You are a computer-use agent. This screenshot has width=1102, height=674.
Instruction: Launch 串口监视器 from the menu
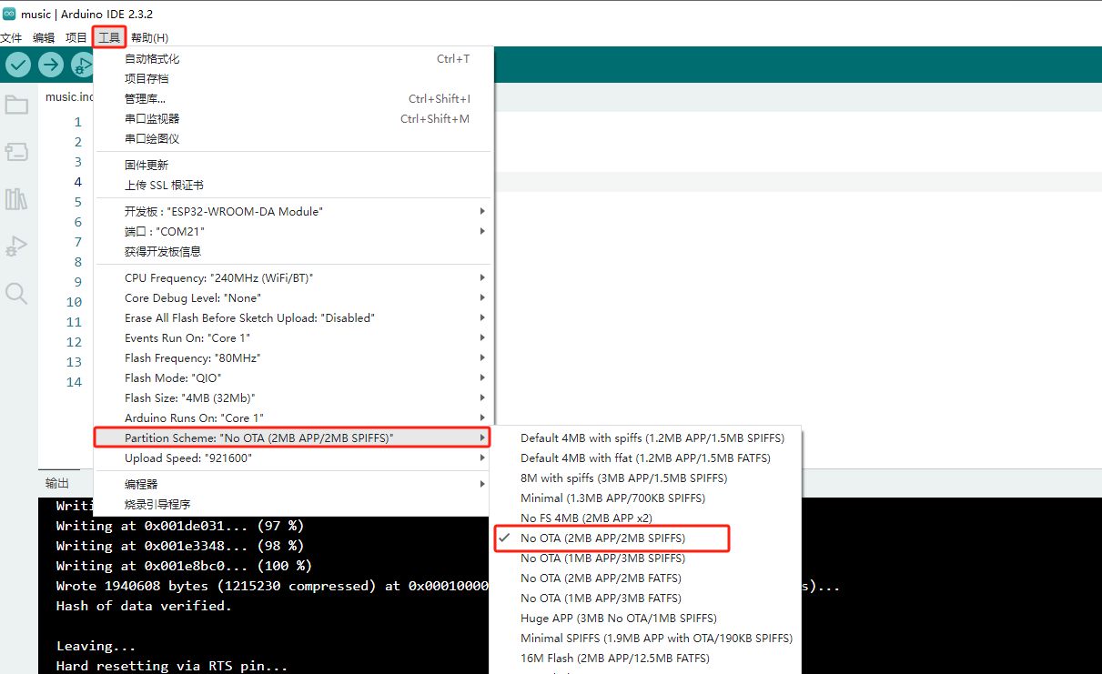click(x=293, y=118)
